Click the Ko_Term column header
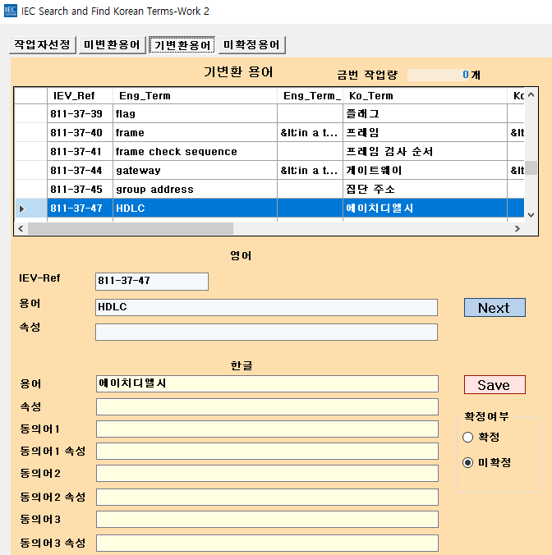Screen dimensions: 552x555 click(x=425, y=95)
